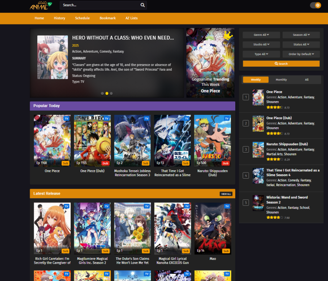Open the One Piece (Dub) Ep 1155 poster
The width and height of the screenshot is (328, 281).
92,140
